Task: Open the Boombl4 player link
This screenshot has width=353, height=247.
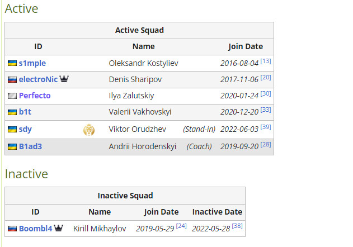Action: [x=35, y=229]
